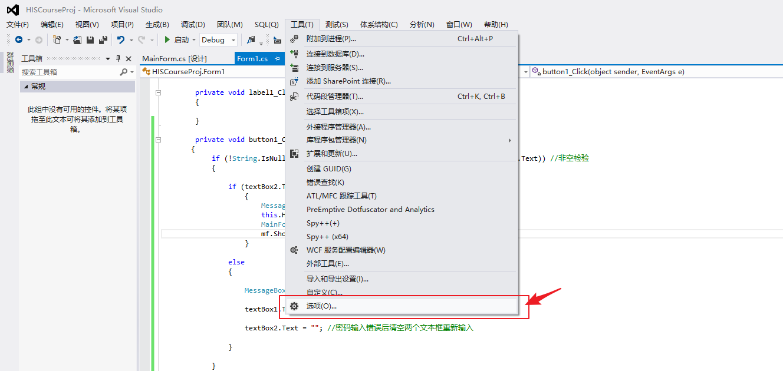Open the 编辑(E) menu
Image resolution: width=783 pixels, height=371 pixels.
(52, 25)
